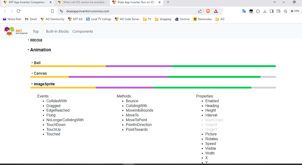
Task: Toggle the VPN button
Action: 295,11
